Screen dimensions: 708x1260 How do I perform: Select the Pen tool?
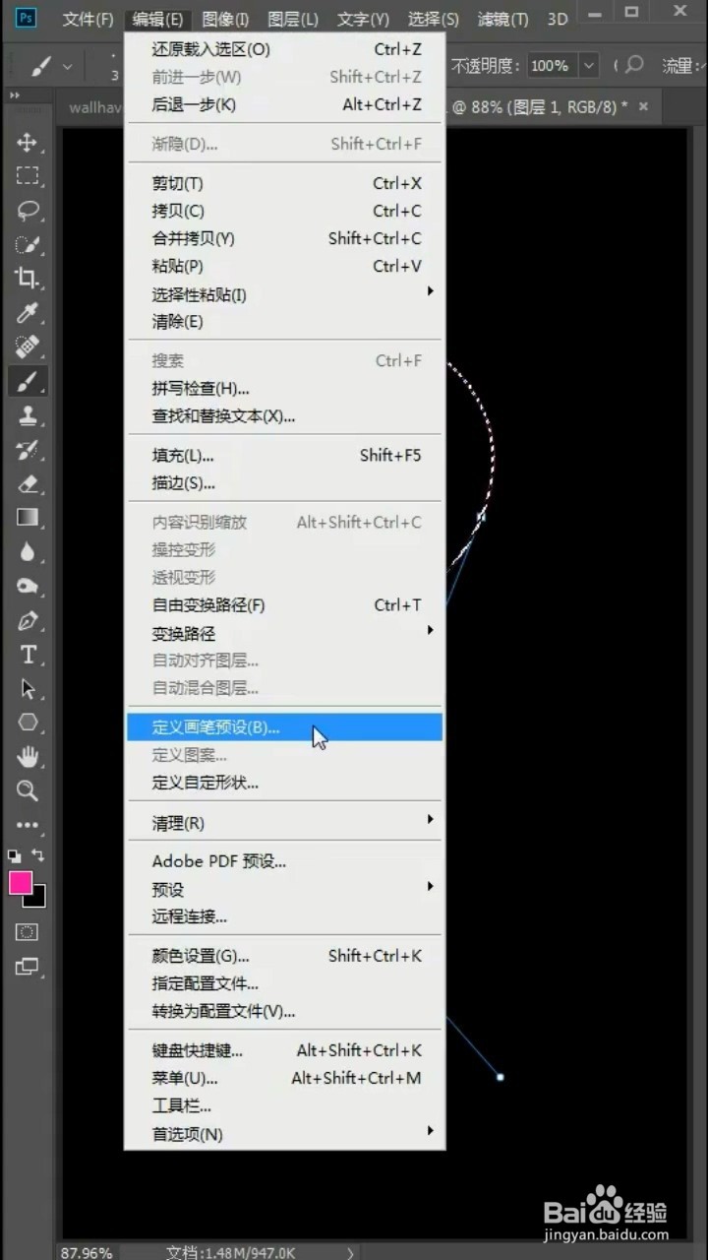click(28, 621)
